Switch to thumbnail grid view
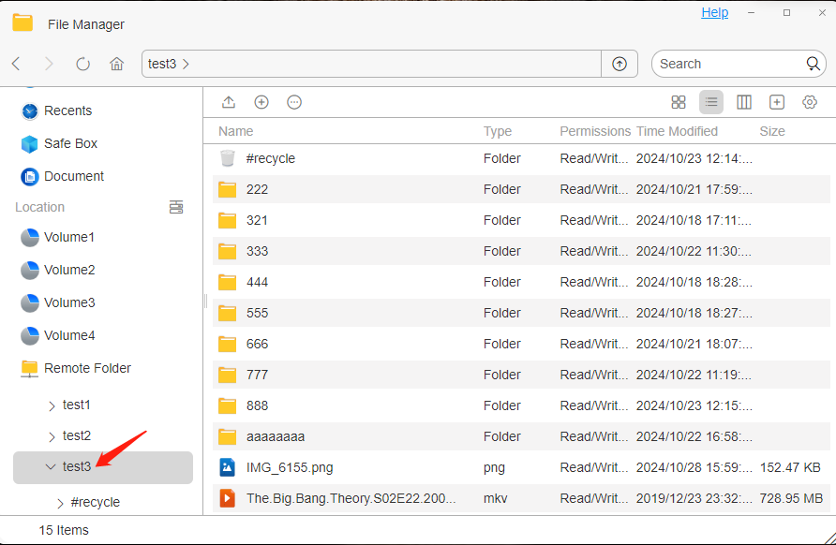836x545 pixels. click(x=679, y=102)
